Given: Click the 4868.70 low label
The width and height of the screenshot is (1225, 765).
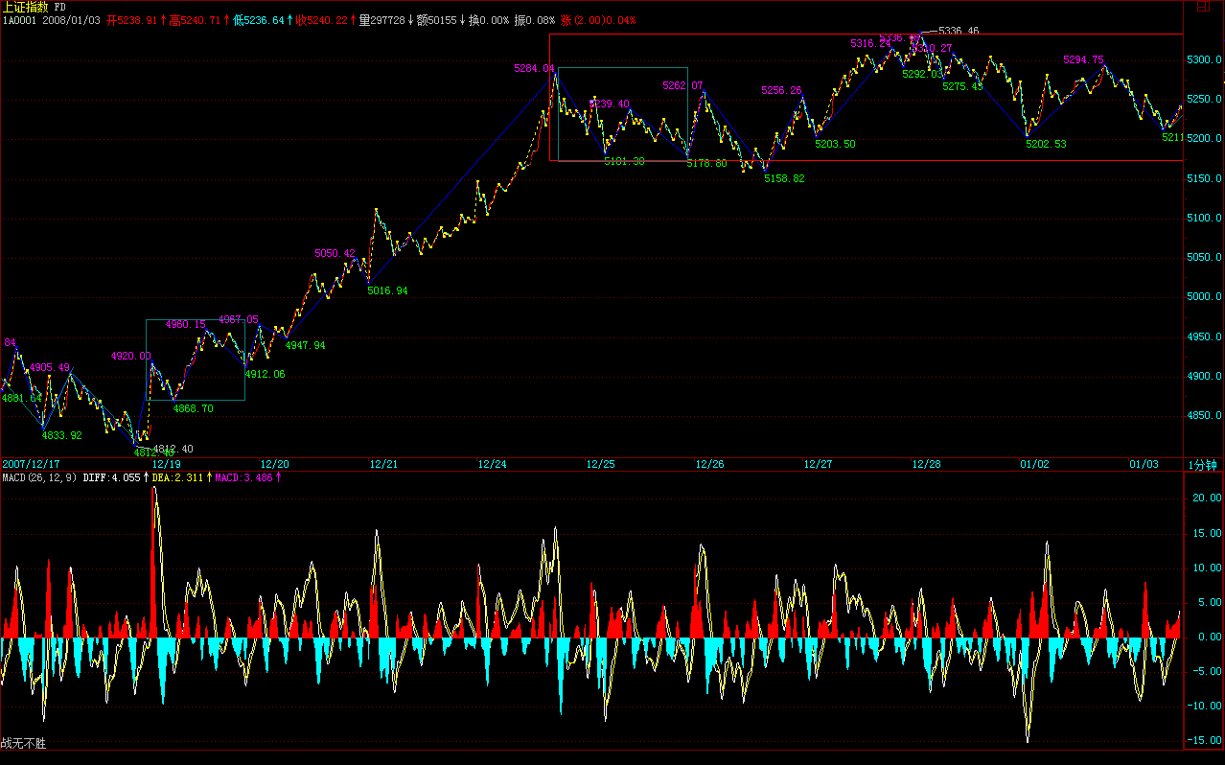Looking at the screenshot, I should click(193, 408).
